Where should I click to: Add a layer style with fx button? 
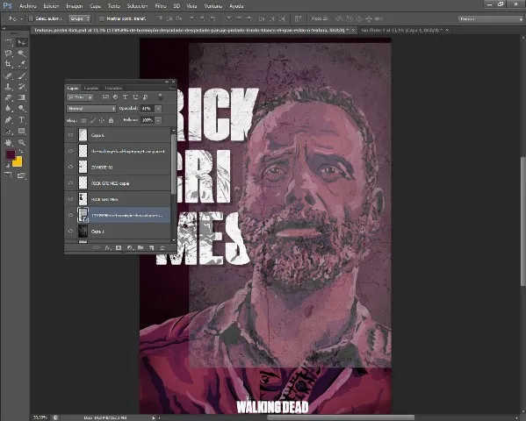pos(108,248)
